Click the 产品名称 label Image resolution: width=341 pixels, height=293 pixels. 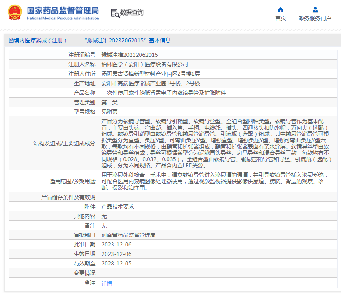point(84,93)
